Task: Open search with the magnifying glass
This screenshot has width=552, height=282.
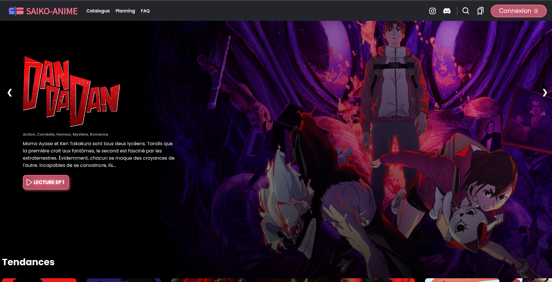Action: coord(465,11)
